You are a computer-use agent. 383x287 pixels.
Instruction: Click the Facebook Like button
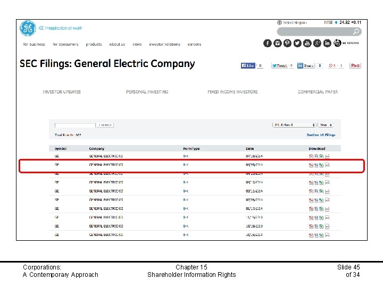[x=248, y=66]
